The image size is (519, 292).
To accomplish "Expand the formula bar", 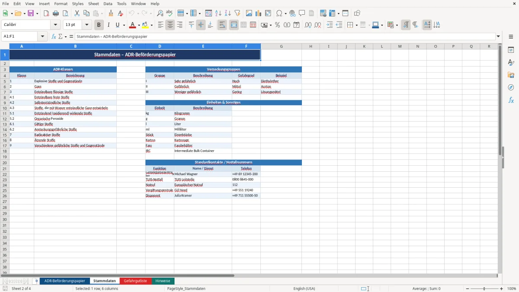I will click(498, 36).
